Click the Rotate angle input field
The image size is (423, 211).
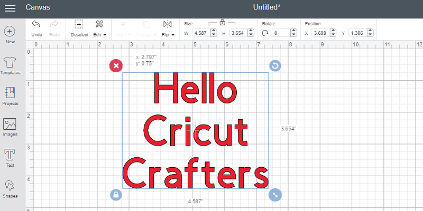(281, 33)
